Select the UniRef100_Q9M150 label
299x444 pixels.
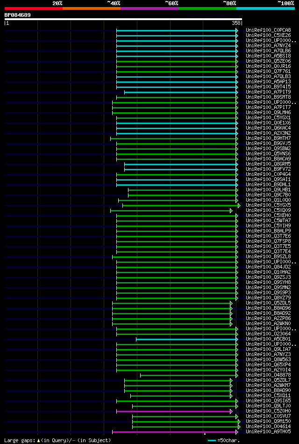[x=268, y=422]
